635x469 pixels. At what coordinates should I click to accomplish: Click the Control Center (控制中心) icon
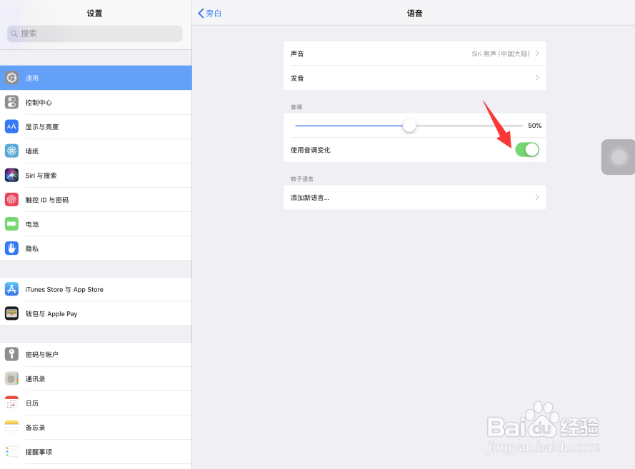tap(11, 102)
